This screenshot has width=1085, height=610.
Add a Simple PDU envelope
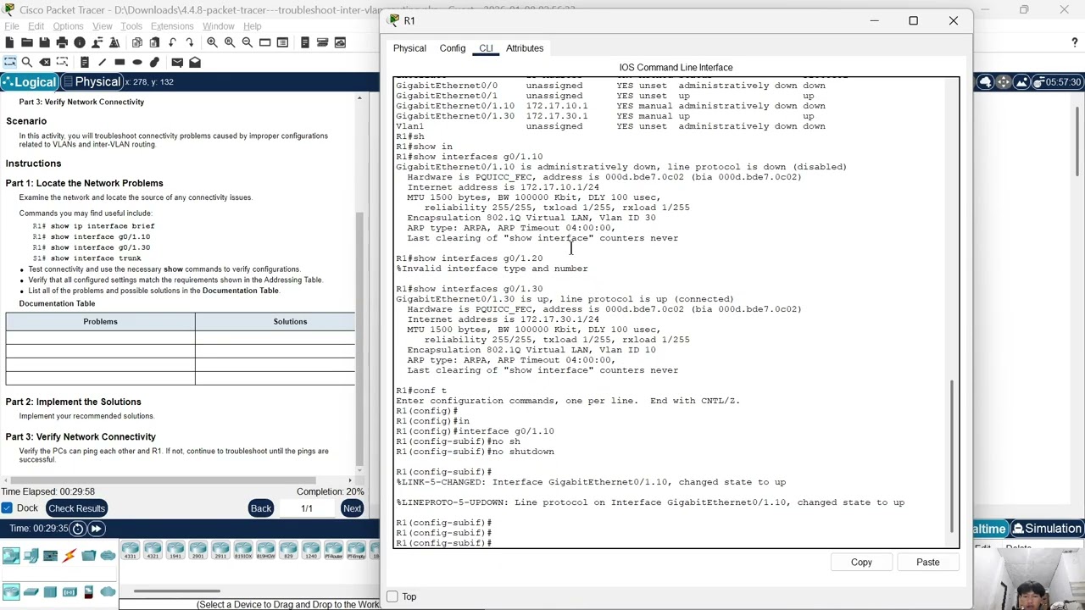click(177, 62)
